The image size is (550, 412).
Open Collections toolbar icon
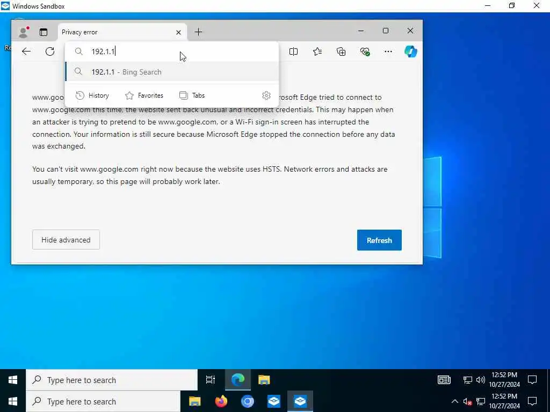[341, 52]
